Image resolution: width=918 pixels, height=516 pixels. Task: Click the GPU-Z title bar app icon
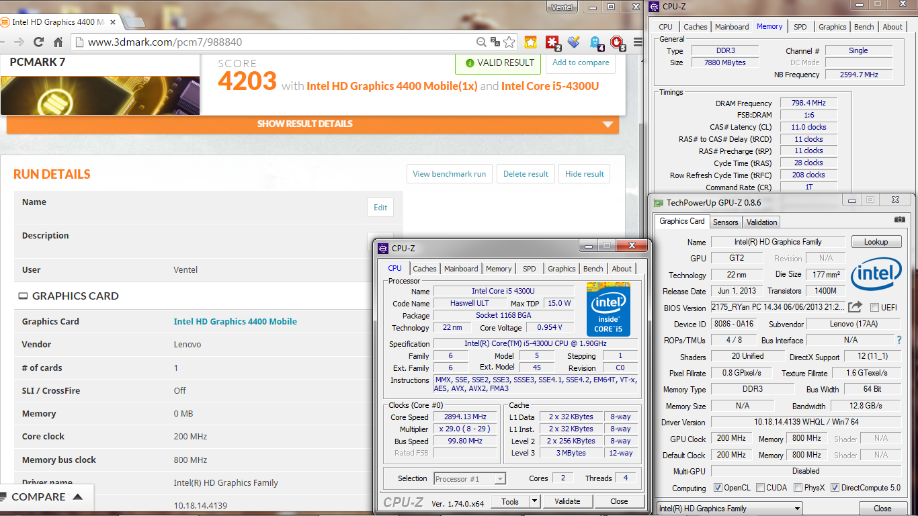pyautogui.click(x=659, y=202)
